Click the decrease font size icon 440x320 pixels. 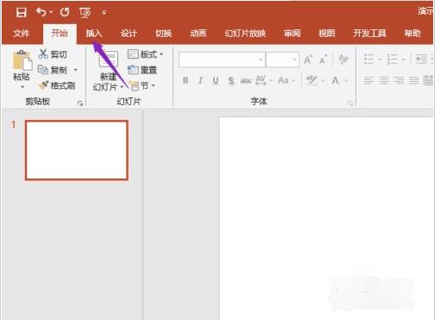(324, 60)
